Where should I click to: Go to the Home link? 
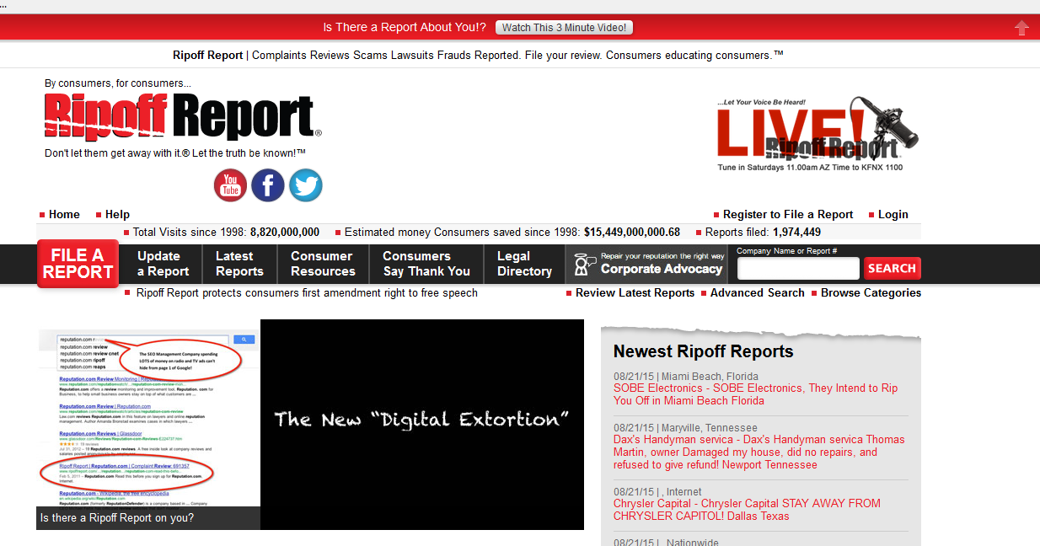click(64, 214)
